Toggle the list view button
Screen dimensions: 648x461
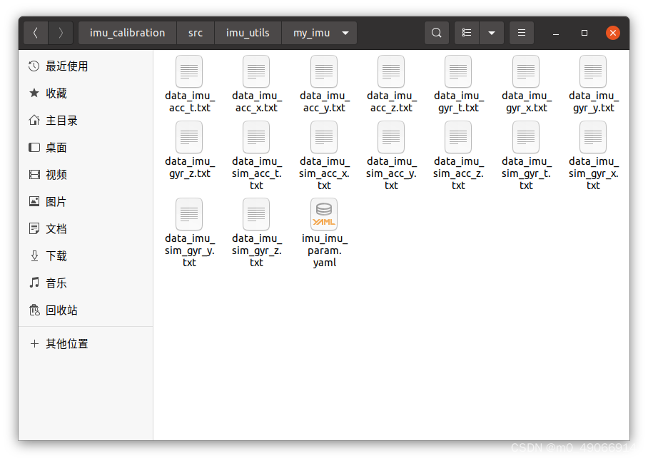(479, 32)
